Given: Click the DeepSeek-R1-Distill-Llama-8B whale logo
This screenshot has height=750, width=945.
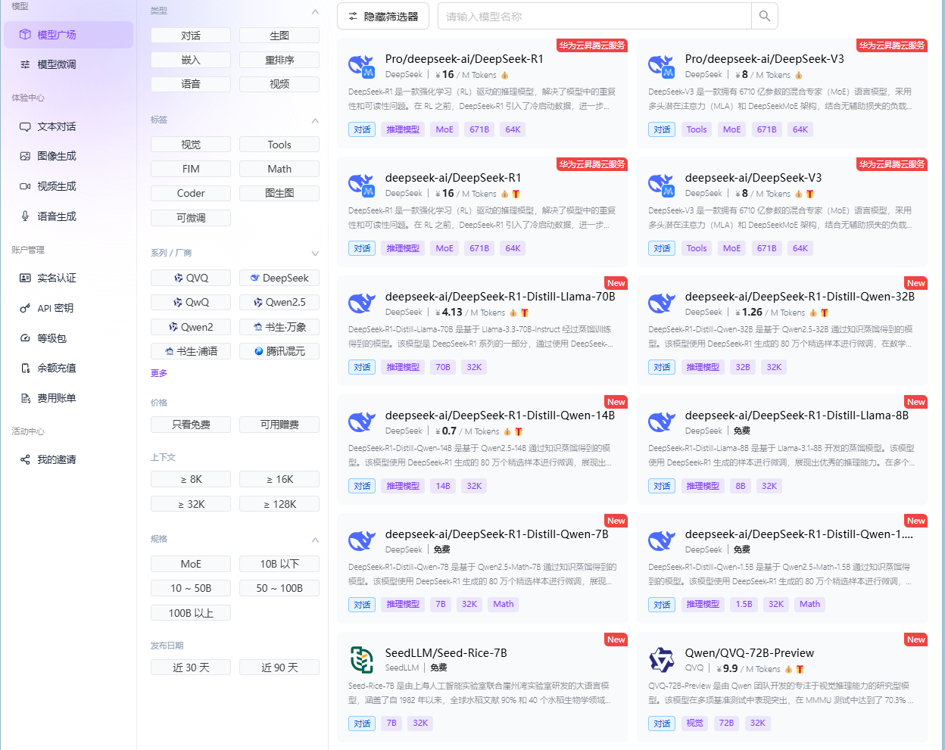Looking at the screenshot, I should (x=662, y=422).
